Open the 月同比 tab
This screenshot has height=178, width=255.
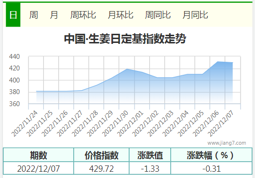(x=195, y=15)
